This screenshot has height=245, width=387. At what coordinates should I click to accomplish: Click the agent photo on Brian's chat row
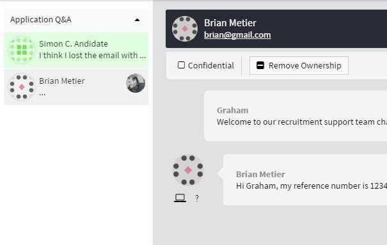[x=136, y=83]
